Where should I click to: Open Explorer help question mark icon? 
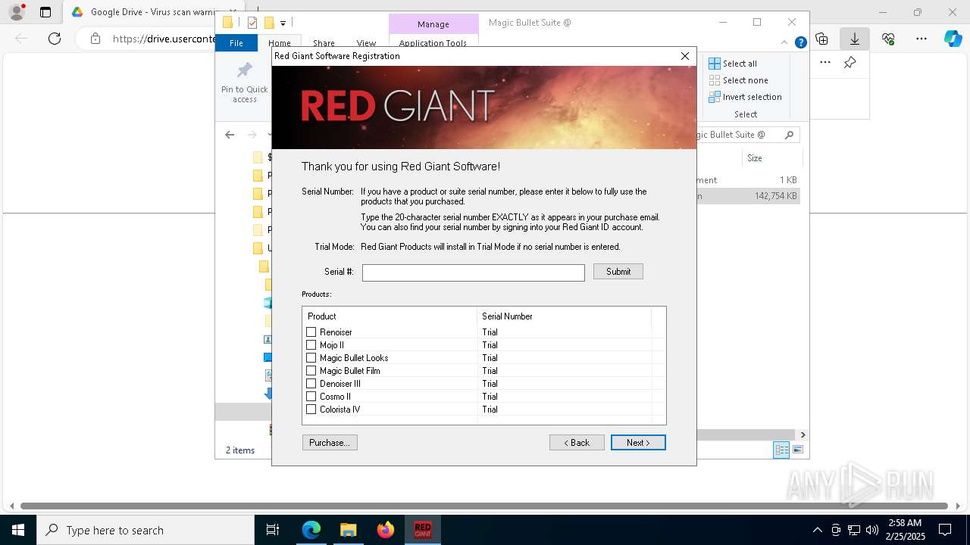(x=800, y=43)
